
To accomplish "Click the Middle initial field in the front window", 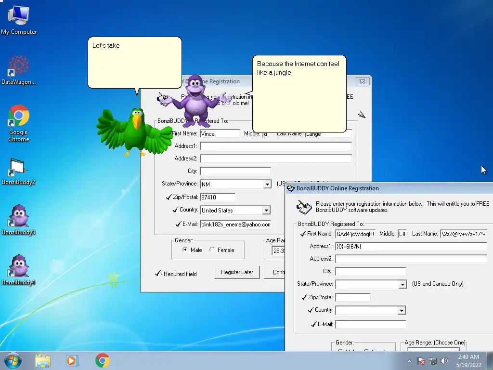I will 402,234.
